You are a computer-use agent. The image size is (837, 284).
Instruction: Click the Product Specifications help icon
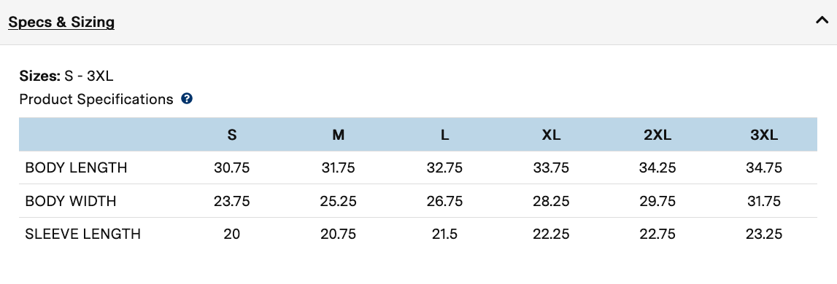coord(186,98)
